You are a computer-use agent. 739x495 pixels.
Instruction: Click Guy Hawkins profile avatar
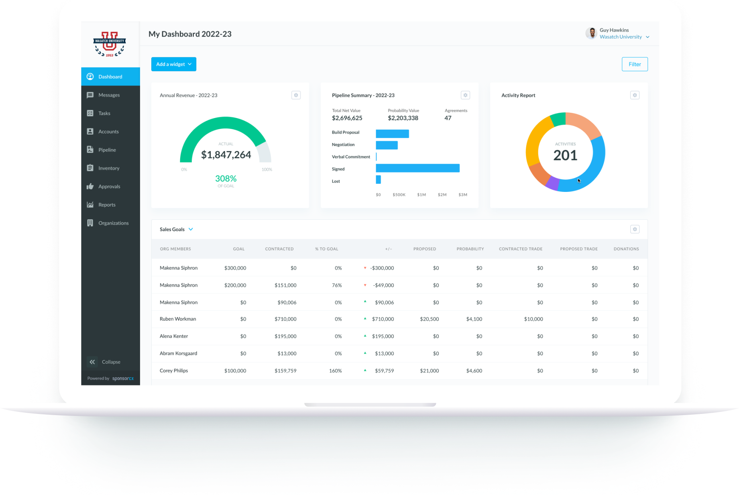tap(591, 33)
